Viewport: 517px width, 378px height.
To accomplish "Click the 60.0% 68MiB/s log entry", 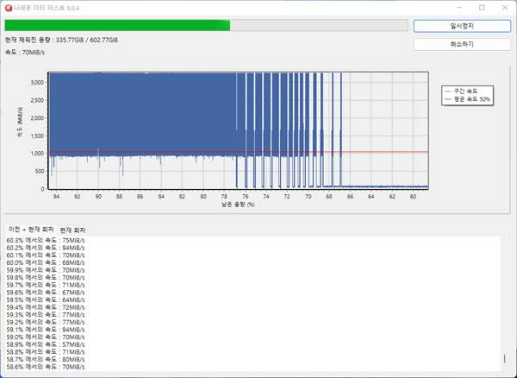I will (45, 263).
